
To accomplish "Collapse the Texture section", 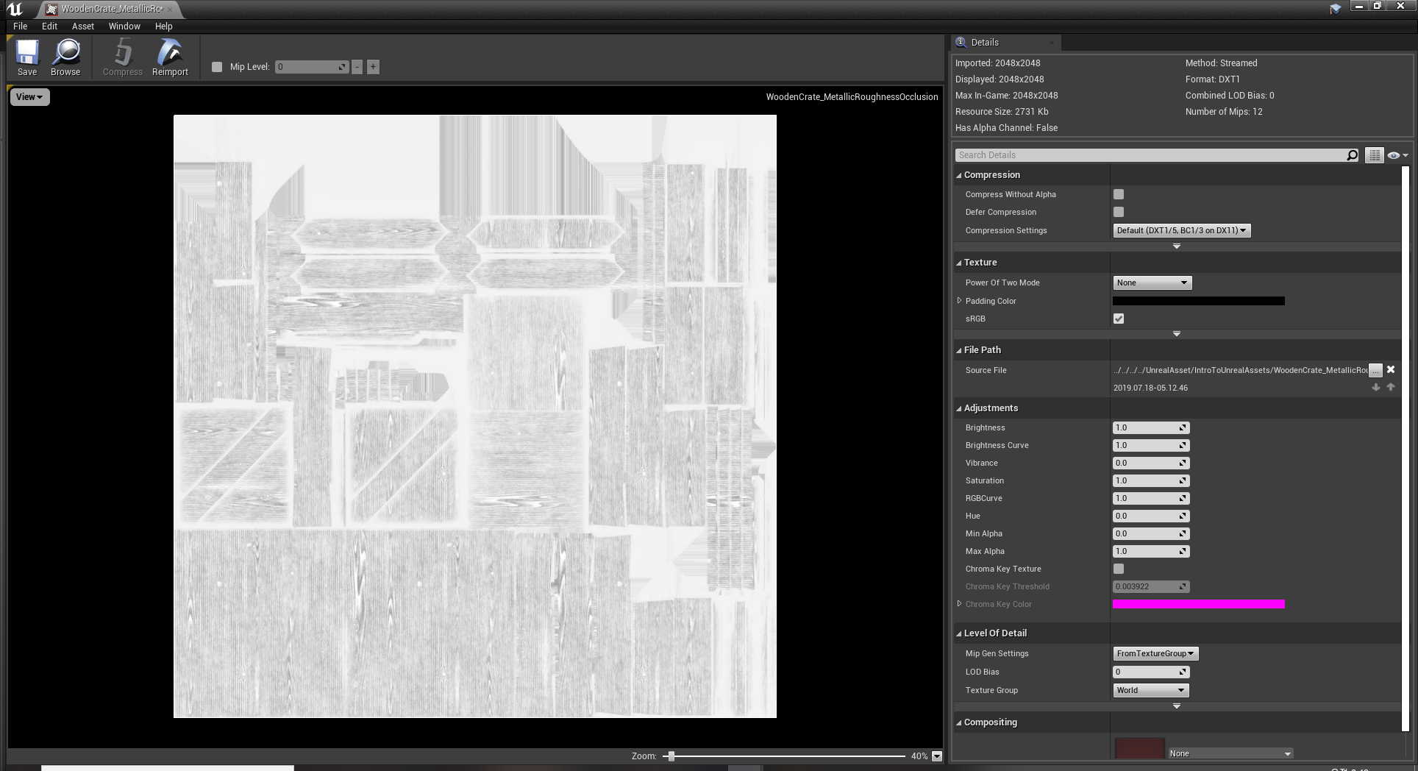I will (x=959, y=263).
